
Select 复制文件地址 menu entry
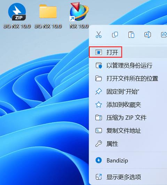click(128, 131)
